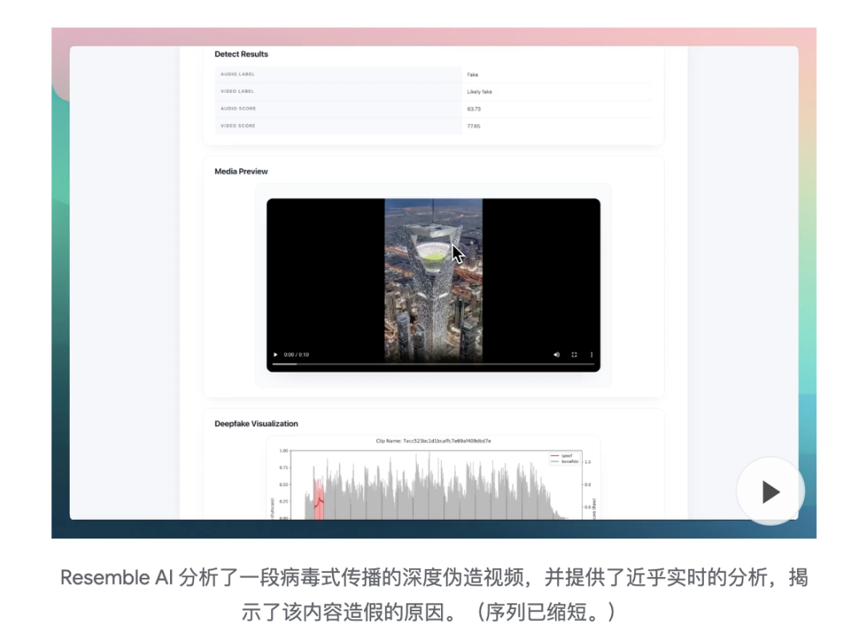Select the Likely fake value under Video Label
866x633 pixels.
480,91
